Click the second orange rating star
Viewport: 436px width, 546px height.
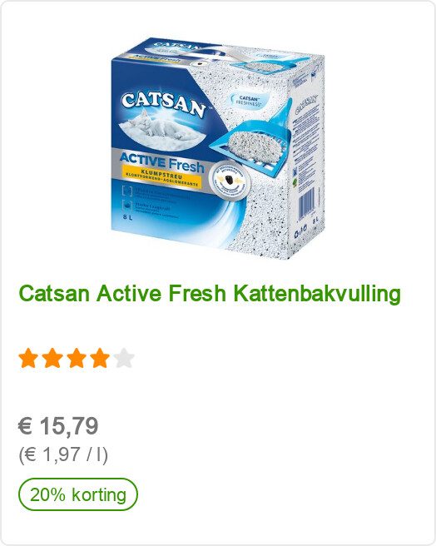coord(52,358)
